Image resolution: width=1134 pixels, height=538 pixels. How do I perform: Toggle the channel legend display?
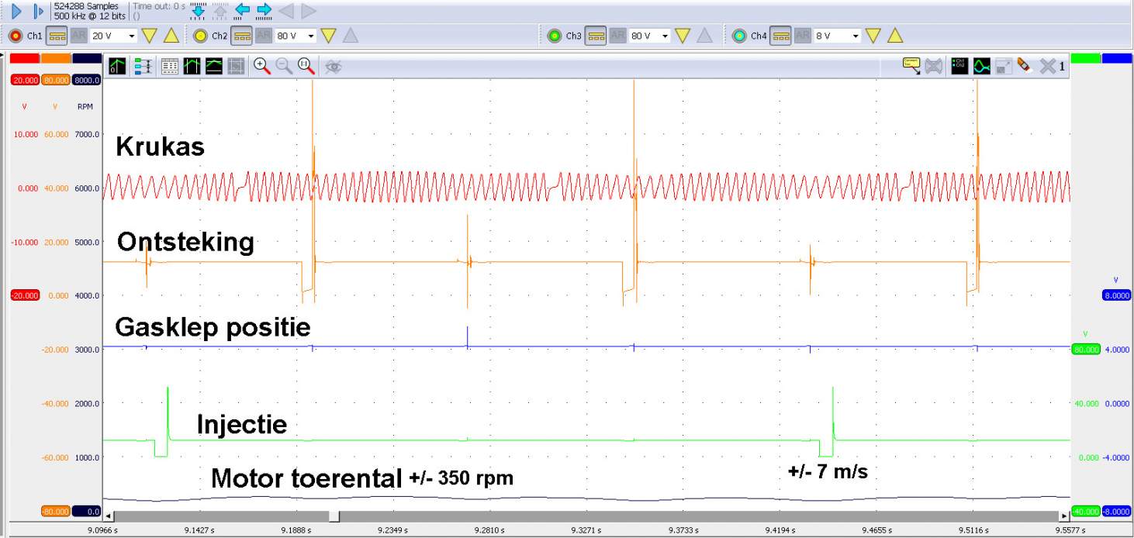coord(960,67)
